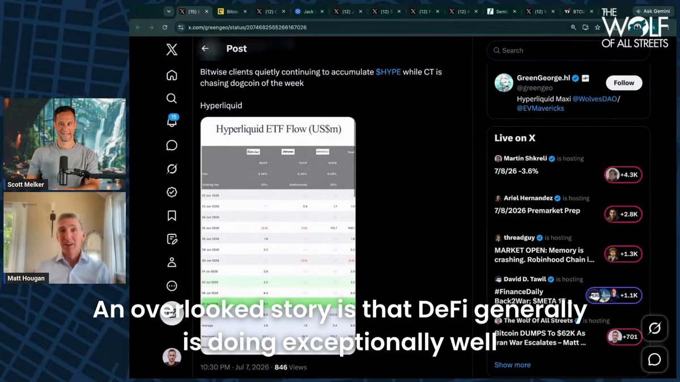Reload the page in the browser
680x382 pixels.
pos(165,27)
